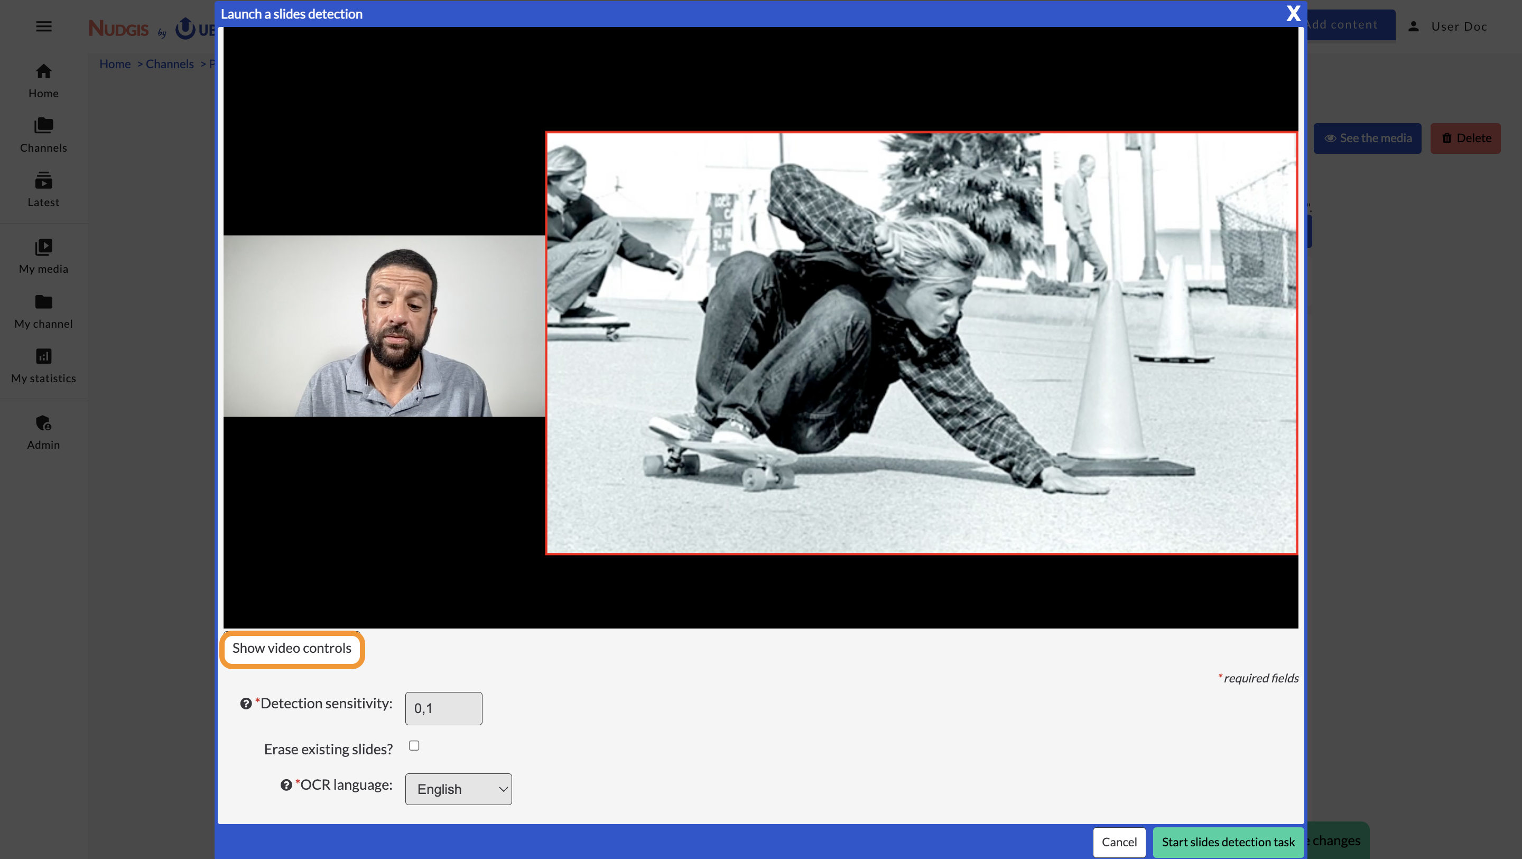
Task: Click the Nudgis logo
Action: [x=118, y=28]
